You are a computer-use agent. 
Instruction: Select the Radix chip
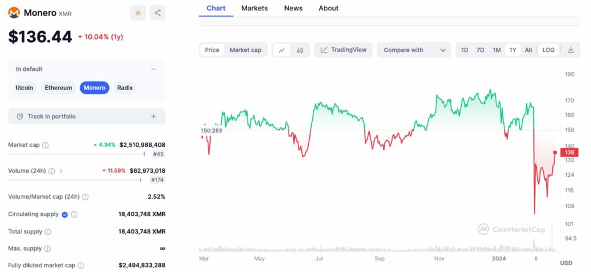tap(125, 88)
